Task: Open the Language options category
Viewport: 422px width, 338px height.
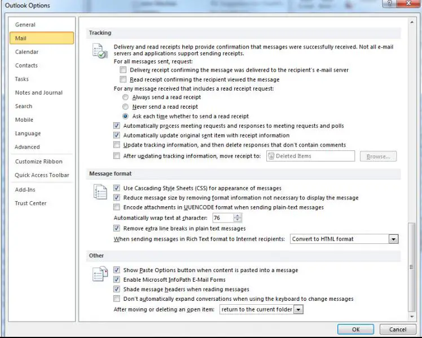Action: (x=41, y=134)
